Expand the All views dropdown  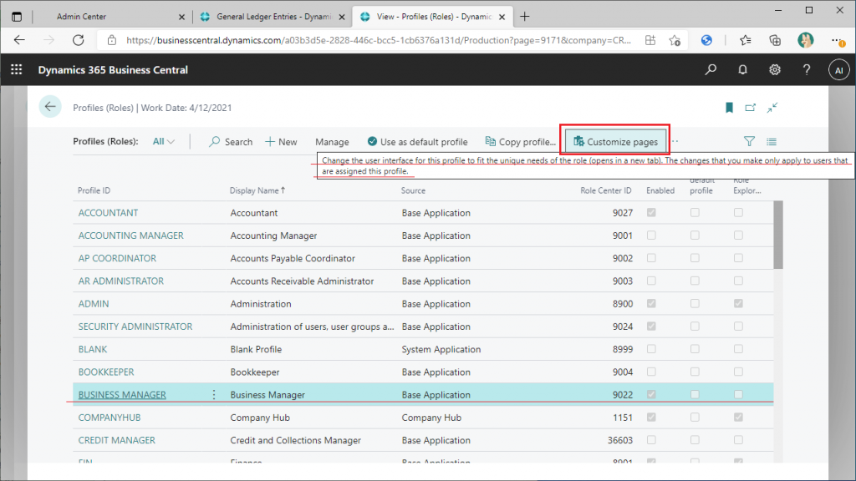coord(163,141)
